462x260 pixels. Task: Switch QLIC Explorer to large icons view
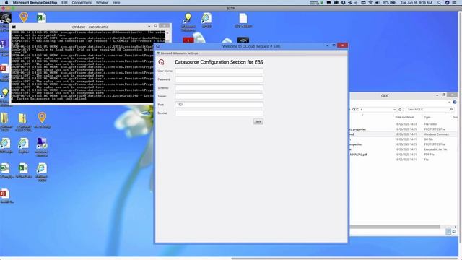click(x=454, y=232)
